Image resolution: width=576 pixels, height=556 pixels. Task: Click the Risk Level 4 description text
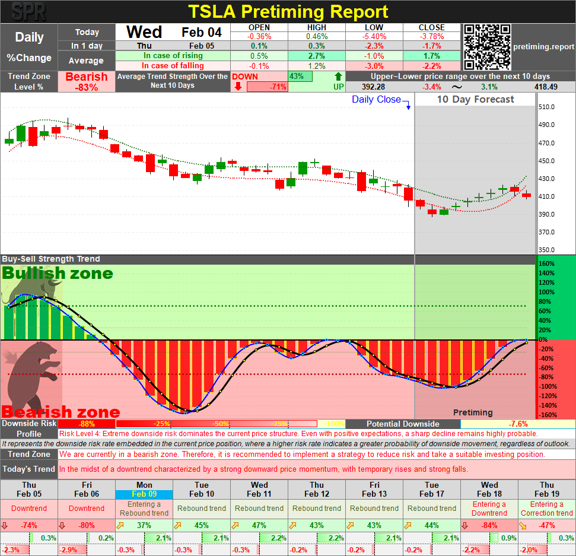[x=298, y=434]
